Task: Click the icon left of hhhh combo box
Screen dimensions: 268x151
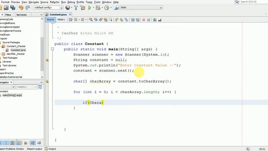Action: (116, 8)
